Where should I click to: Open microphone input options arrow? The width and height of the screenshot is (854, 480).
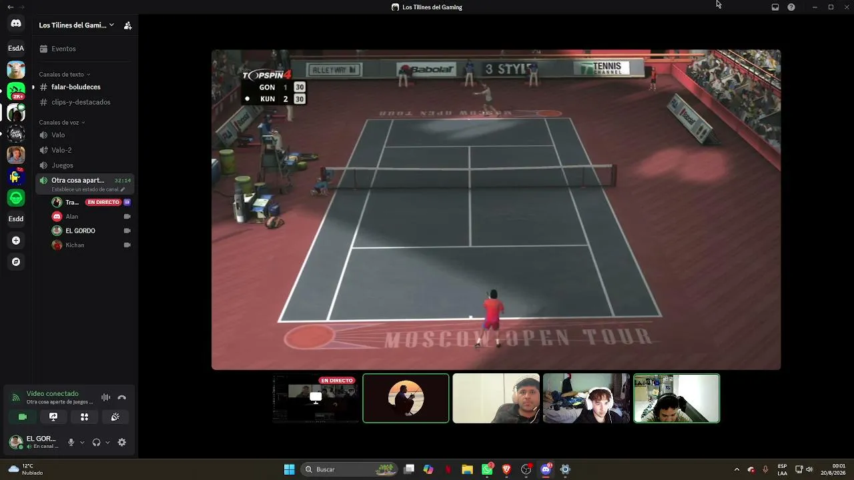click(x=82, y=442)
